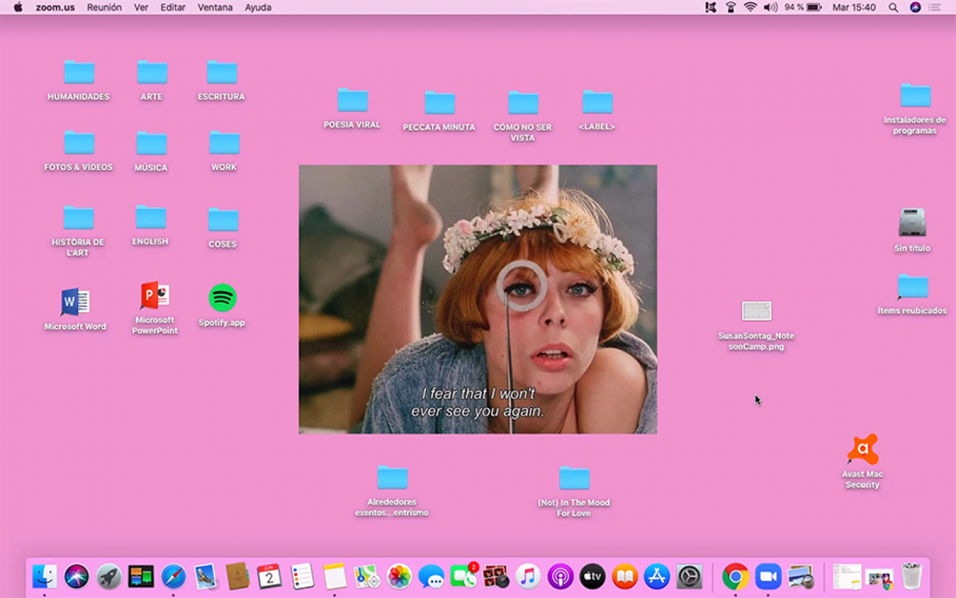Open the zoom.us application menu
Screen dimensions: 956x598
pyautogui.click(x=55, y=7)
